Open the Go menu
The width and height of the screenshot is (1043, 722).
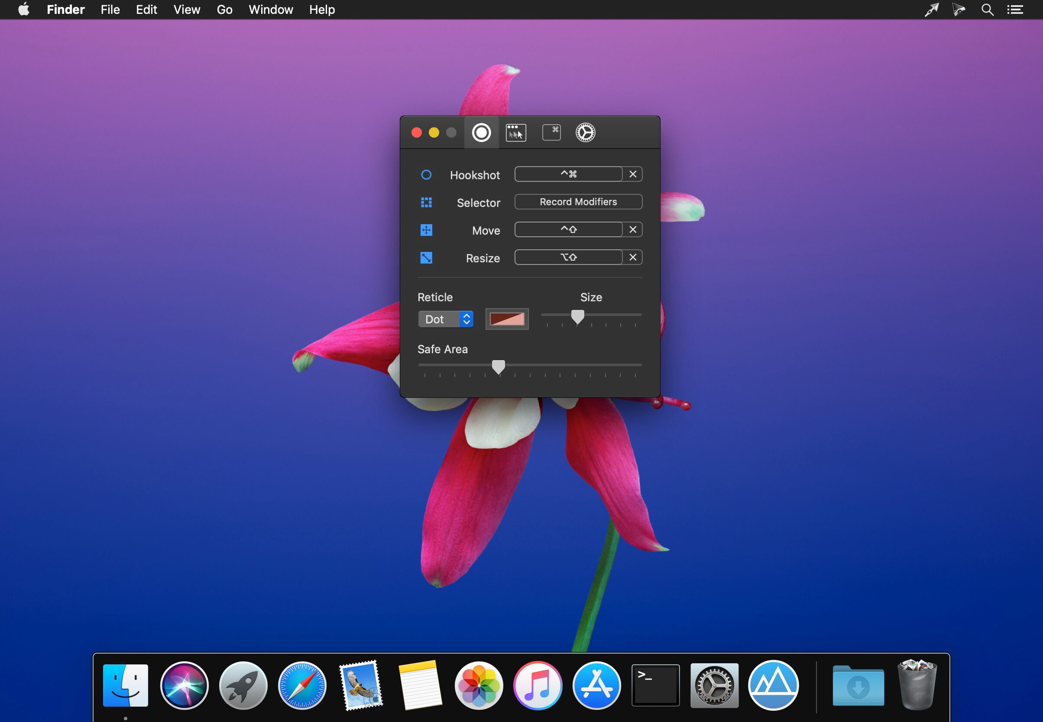coord(224,10)
